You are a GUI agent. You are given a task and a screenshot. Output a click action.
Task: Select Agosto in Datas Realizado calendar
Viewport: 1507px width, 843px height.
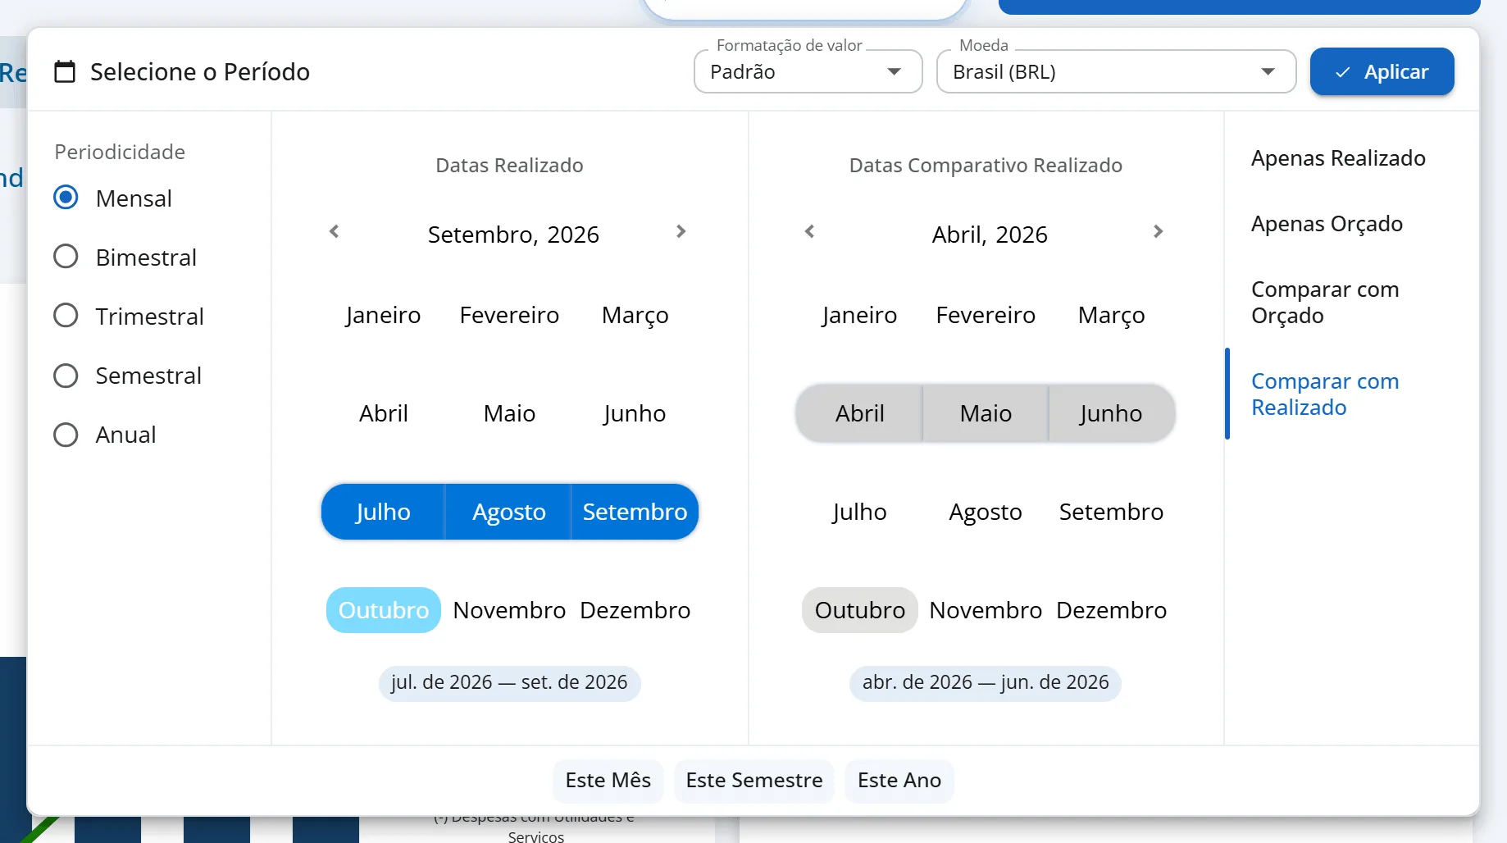[509, 512]
